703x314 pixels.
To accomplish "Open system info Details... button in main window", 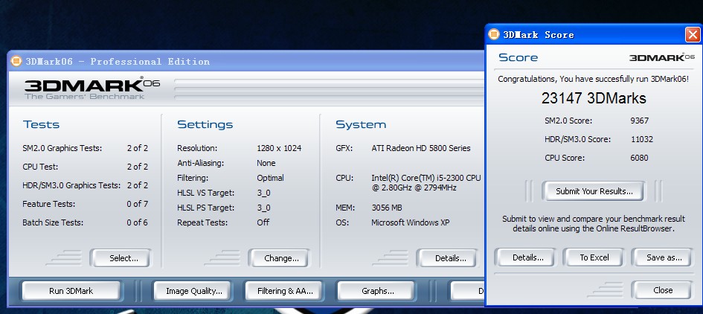I will (x=447, y=258).
